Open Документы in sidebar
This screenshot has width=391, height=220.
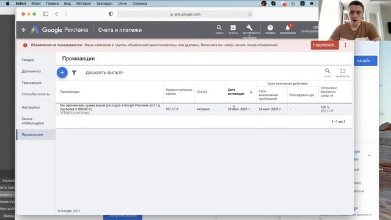pos(31,71)
